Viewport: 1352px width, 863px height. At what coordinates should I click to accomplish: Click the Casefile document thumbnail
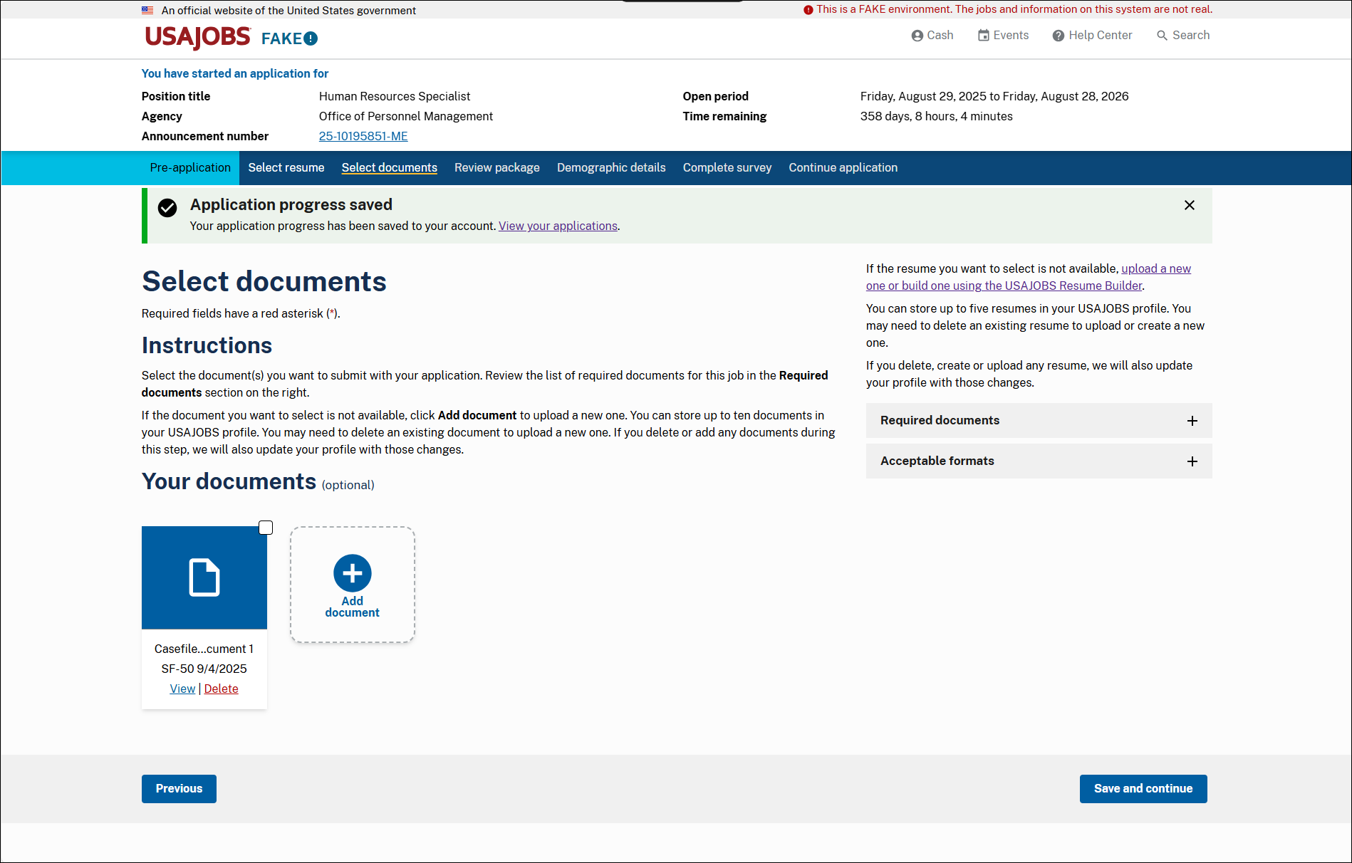204,577
